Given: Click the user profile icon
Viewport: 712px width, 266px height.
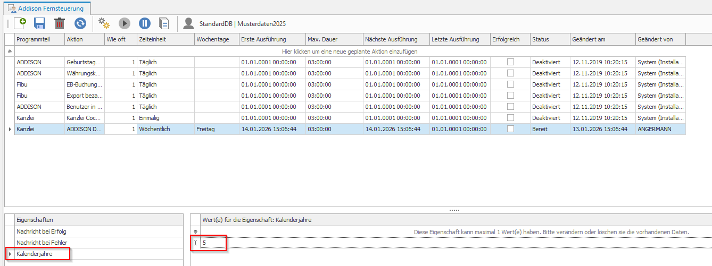Looking at the screenshot, I should pyautogui.click(x=188, y=23).
